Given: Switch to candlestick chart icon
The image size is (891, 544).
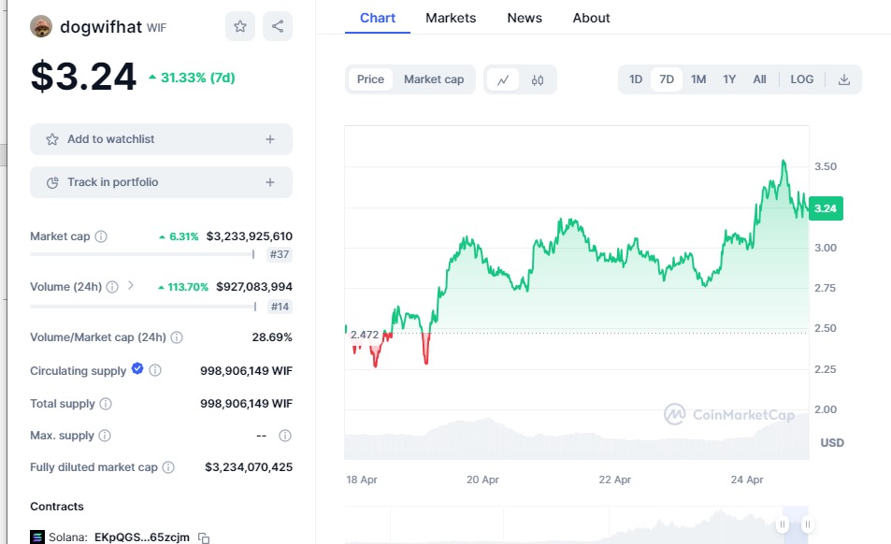Looking at the screenshot, I should click(x=538, y=79).
